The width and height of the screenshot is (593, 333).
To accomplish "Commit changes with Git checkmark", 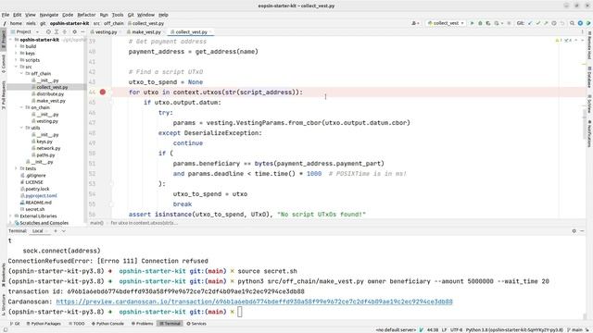I will pos(538,23).
